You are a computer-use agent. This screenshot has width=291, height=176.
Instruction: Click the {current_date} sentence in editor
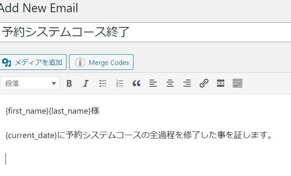(x=139, y=135)
